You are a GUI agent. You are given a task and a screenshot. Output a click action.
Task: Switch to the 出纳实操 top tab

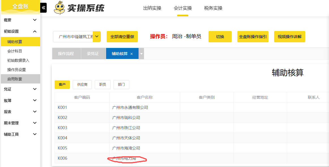tap(152, 8)
